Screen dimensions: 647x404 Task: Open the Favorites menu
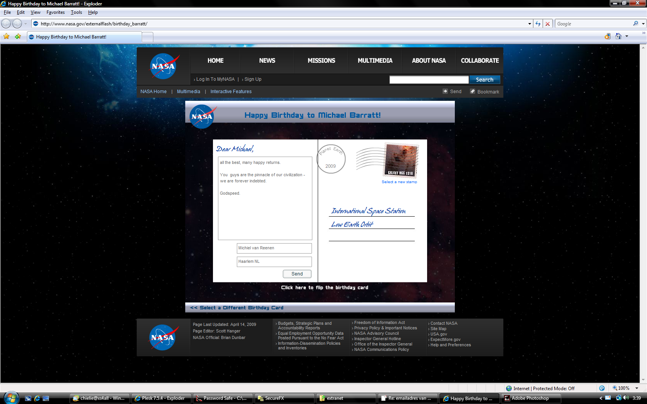click(x=55, y=12)
